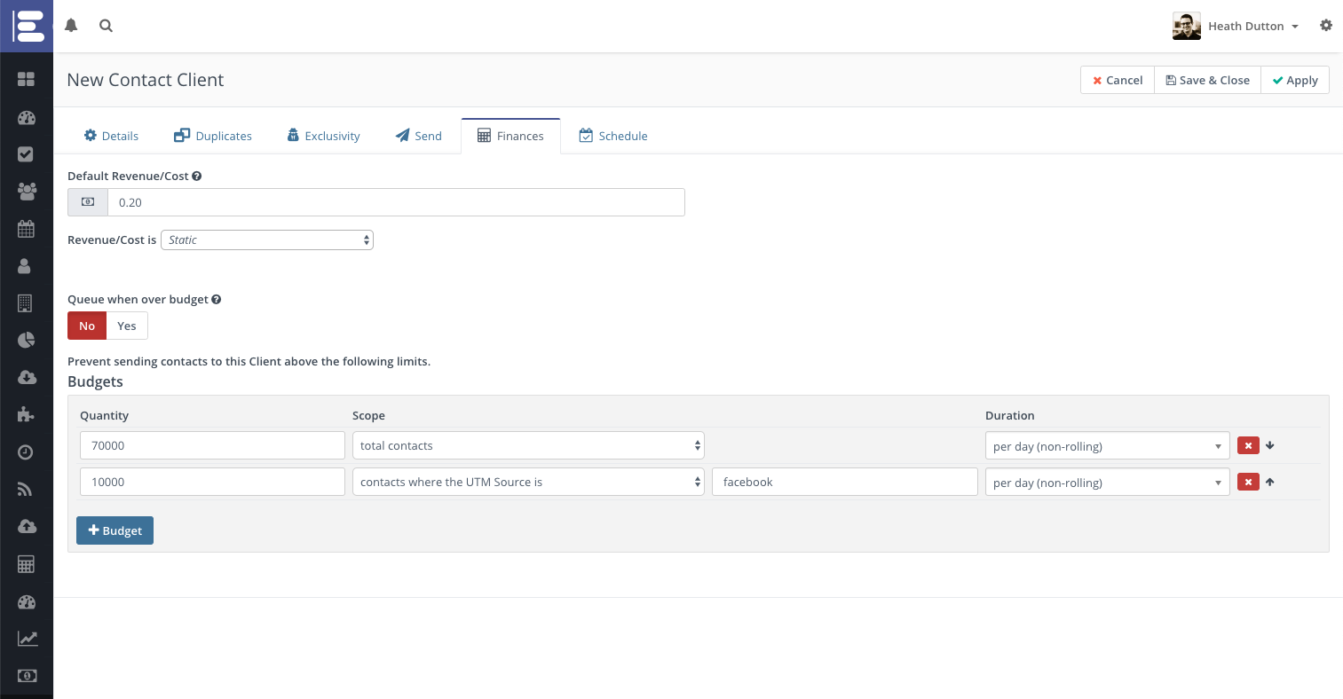Expand Duration dropdown for the facebook budget
This screenshot has width=1343, height=699.
(1107, 483)
